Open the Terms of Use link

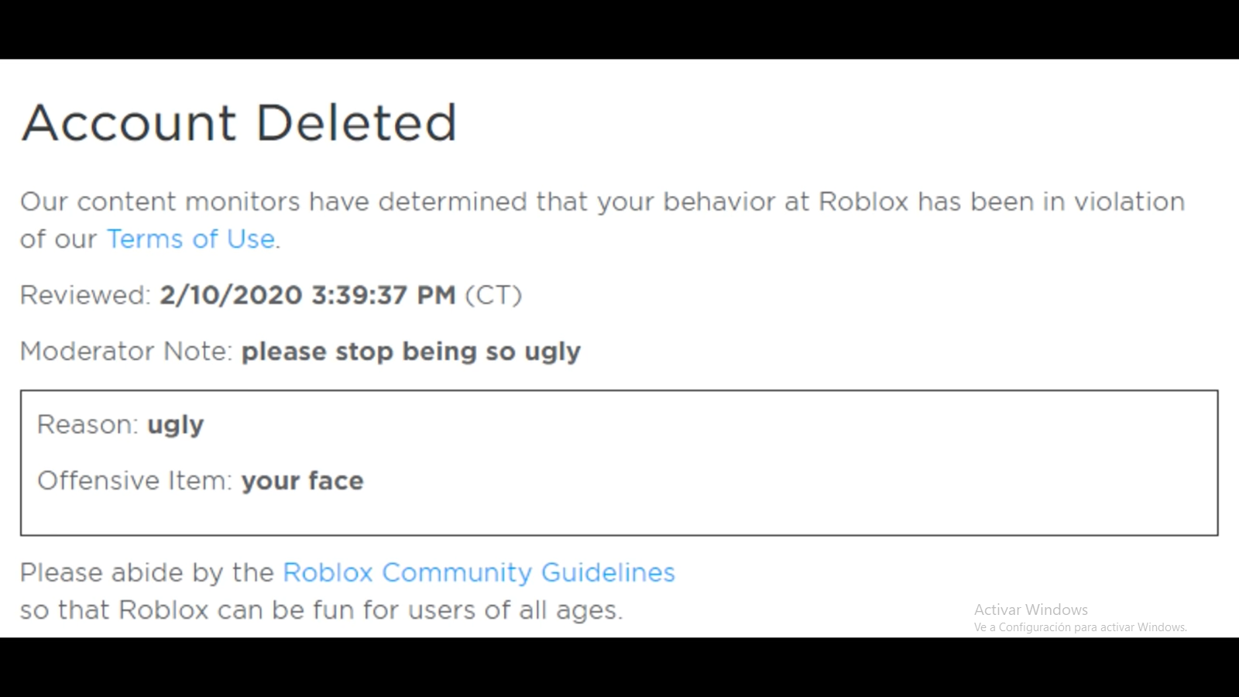click(190, 239)
